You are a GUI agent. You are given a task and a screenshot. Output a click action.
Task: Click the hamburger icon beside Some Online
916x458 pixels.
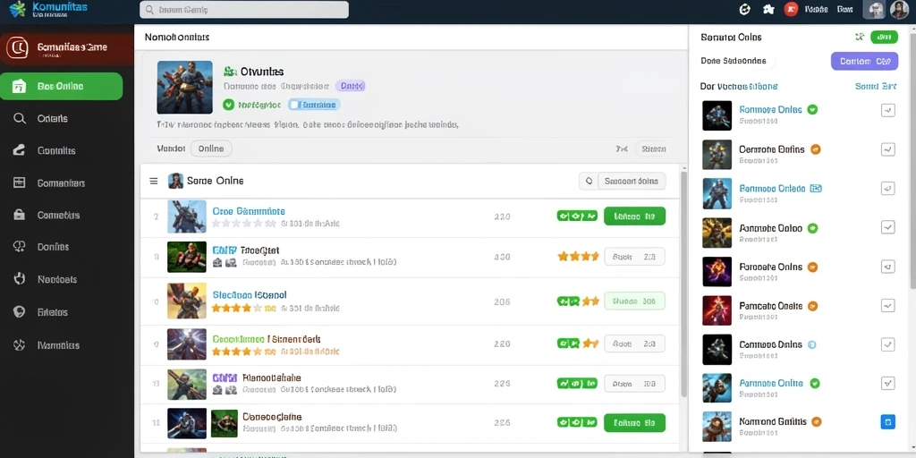(x=154, y=181)
